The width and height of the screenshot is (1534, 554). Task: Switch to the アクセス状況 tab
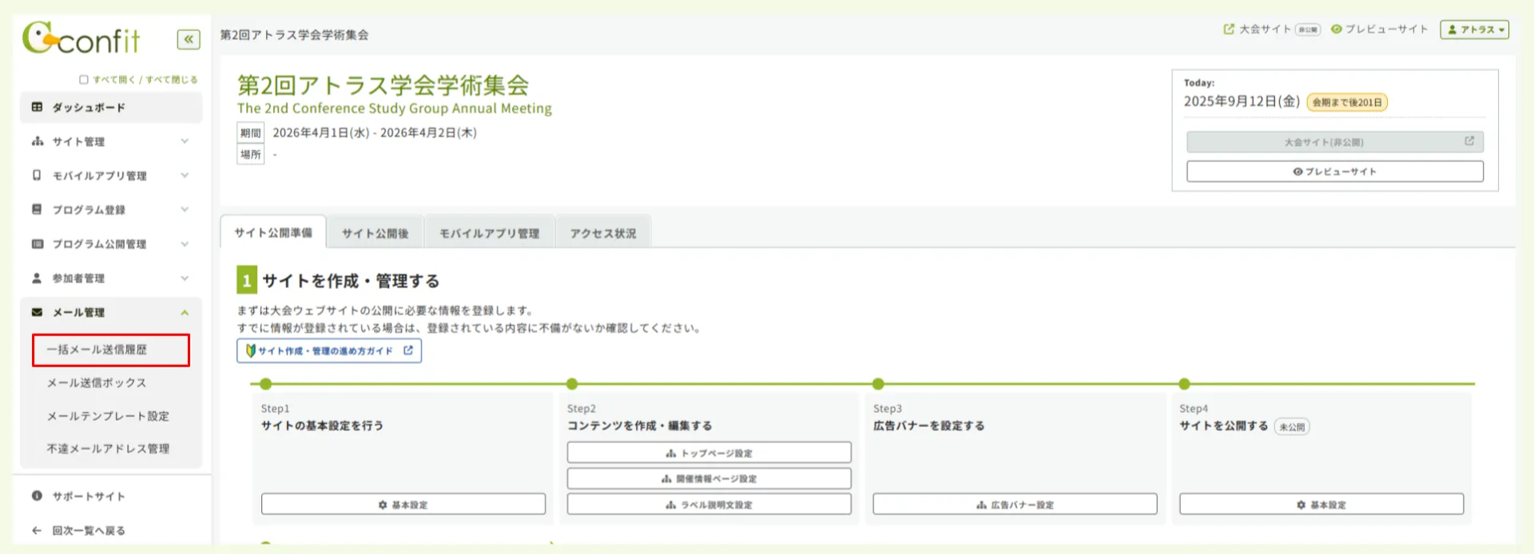click(x=603, y=233)
